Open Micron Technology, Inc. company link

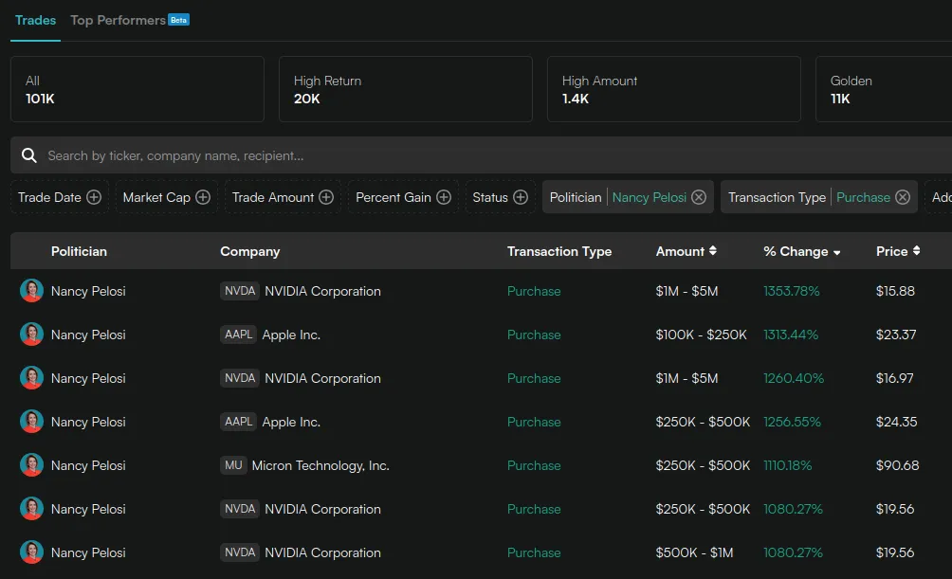click(320, 465)
